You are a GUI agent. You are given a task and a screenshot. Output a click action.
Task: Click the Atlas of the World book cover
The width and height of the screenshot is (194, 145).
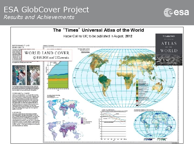click(x=169, y=49)
